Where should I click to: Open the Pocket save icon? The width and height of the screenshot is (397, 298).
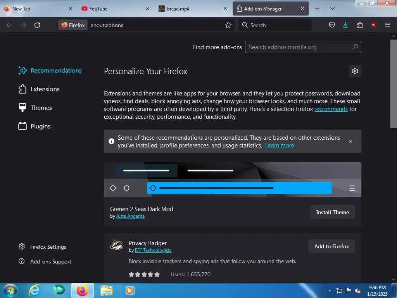(332, 25)
